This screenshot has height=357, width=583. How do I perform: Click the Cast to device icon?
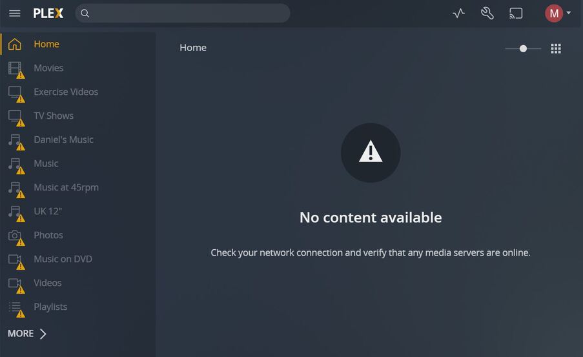[x=516, y=14]
